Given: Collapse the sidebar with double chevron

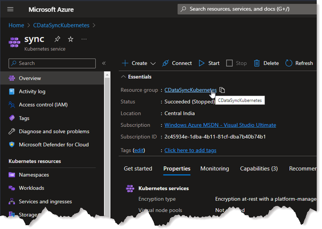Looking at the screenshot, I should [x=103, y=63].
